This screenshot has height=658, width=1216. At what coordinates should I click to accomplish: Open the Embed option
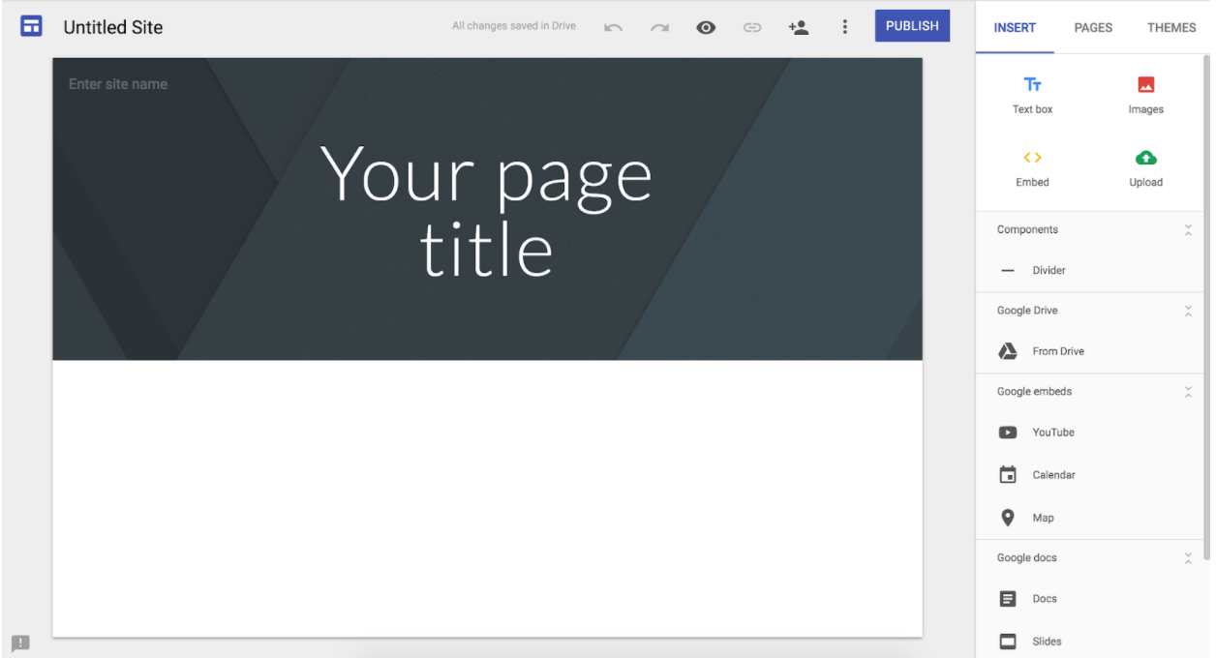pos(1032,167)
